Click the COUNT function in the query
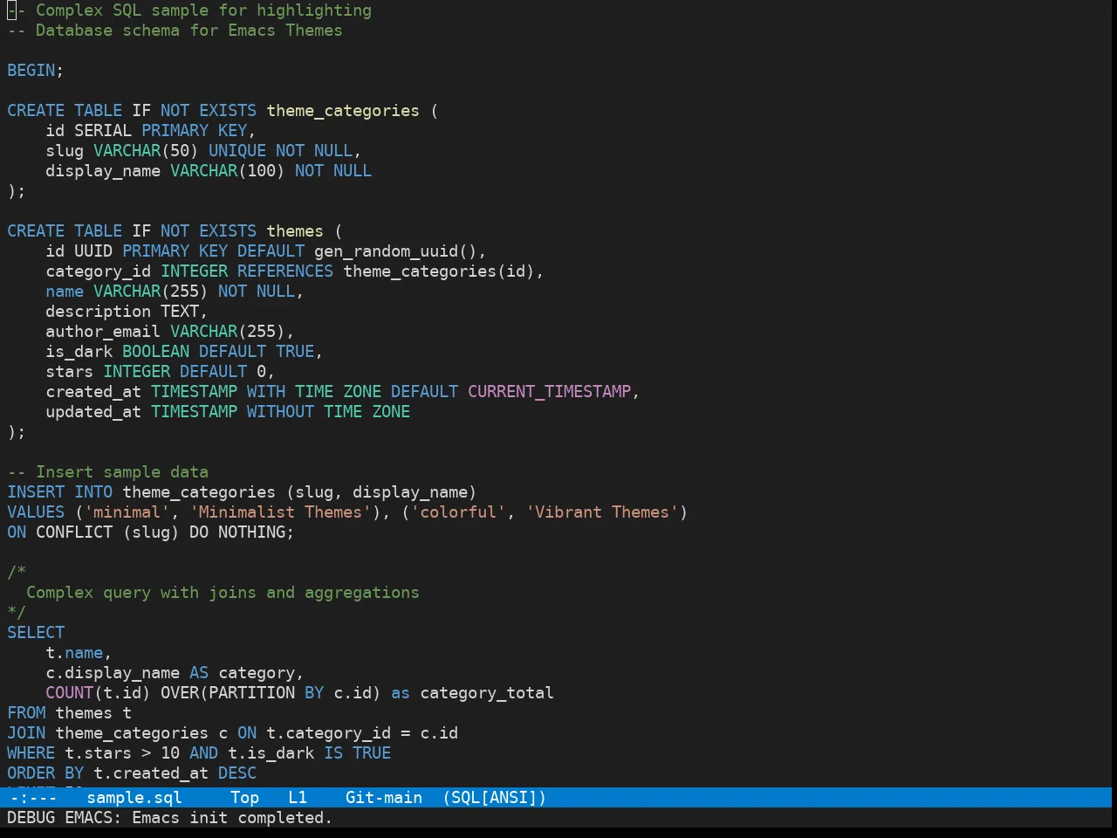 point(69,693)
